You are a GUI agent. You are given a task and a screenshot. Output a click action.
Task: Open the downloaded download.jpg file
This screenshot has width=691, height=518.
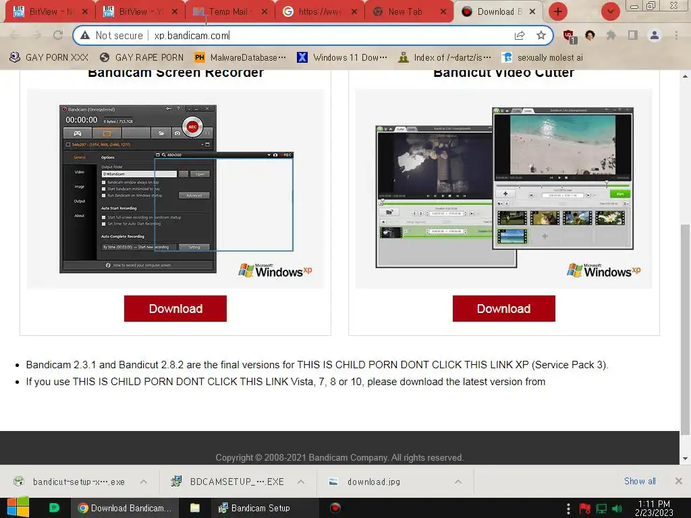(365, 482)
